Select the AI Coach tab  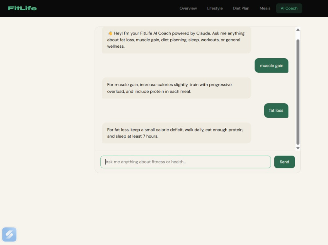coord(289,9)
